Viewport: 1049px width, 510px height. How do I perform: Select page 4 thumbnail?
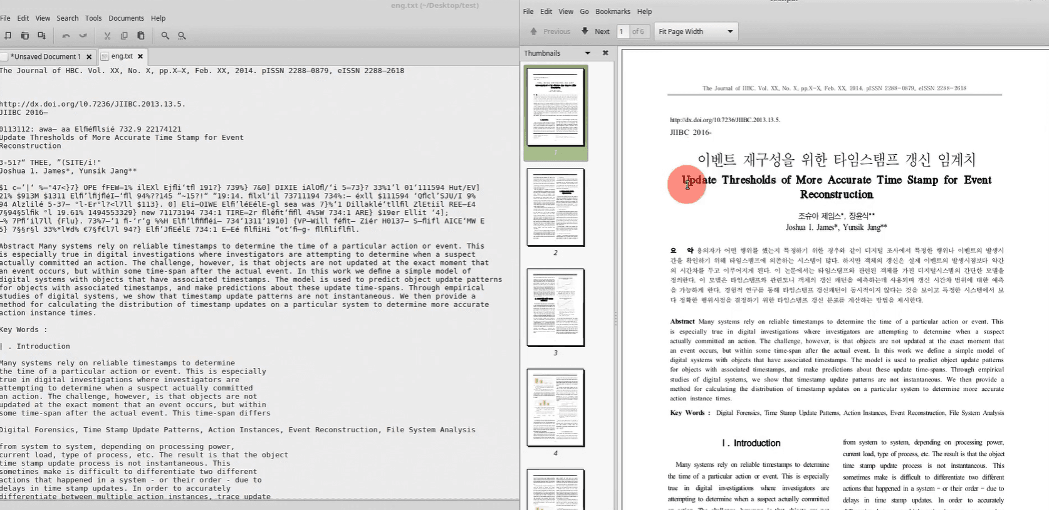pos(556,408)
